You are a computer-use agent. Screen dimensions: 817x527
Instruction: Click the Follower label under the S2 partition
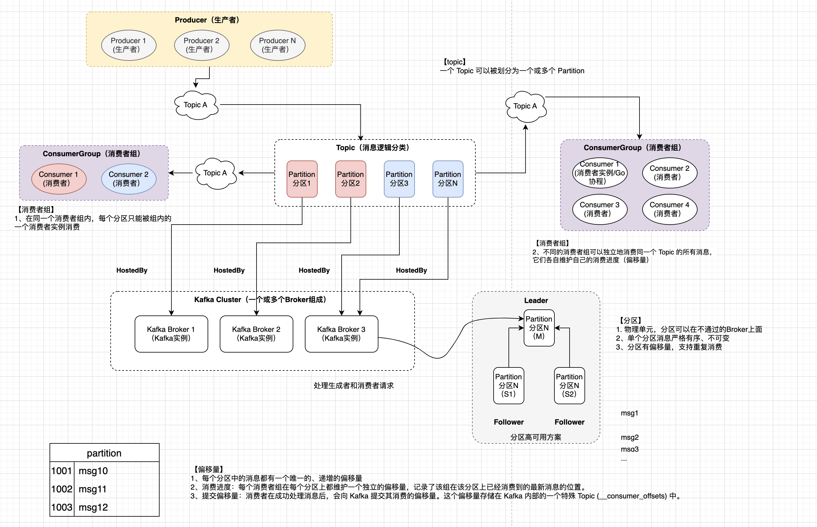(x=569, y=422)
